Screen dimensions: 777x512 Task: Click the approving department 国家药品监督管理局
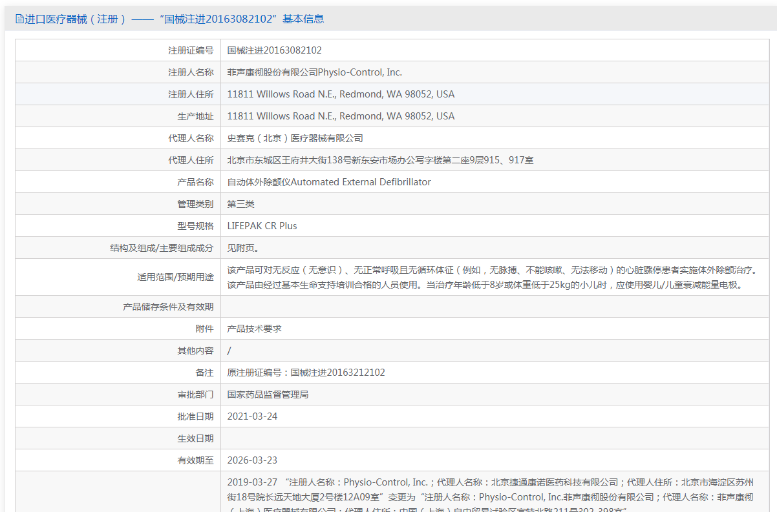pos(268,394)
